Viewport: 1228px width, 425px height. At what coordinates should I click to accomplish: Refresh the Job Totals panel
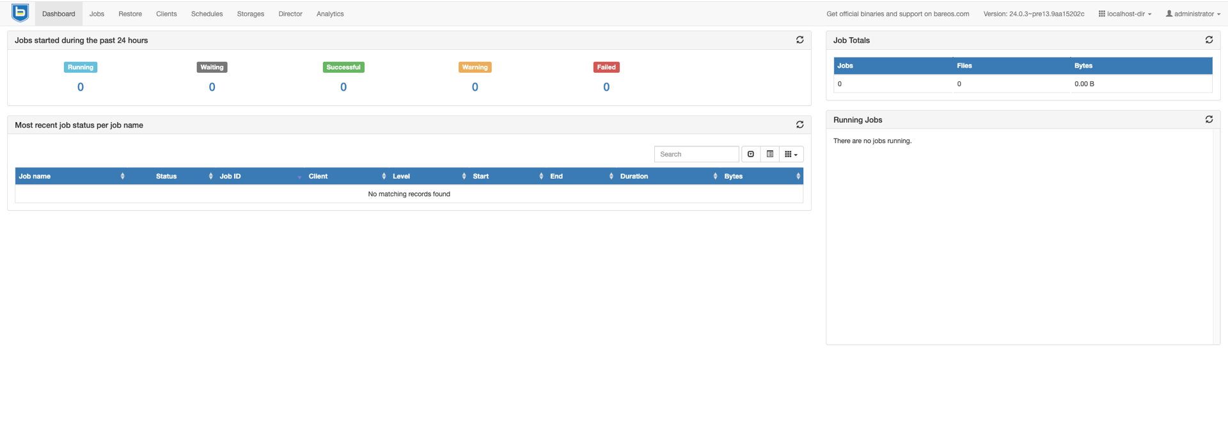pos(1209,40)
